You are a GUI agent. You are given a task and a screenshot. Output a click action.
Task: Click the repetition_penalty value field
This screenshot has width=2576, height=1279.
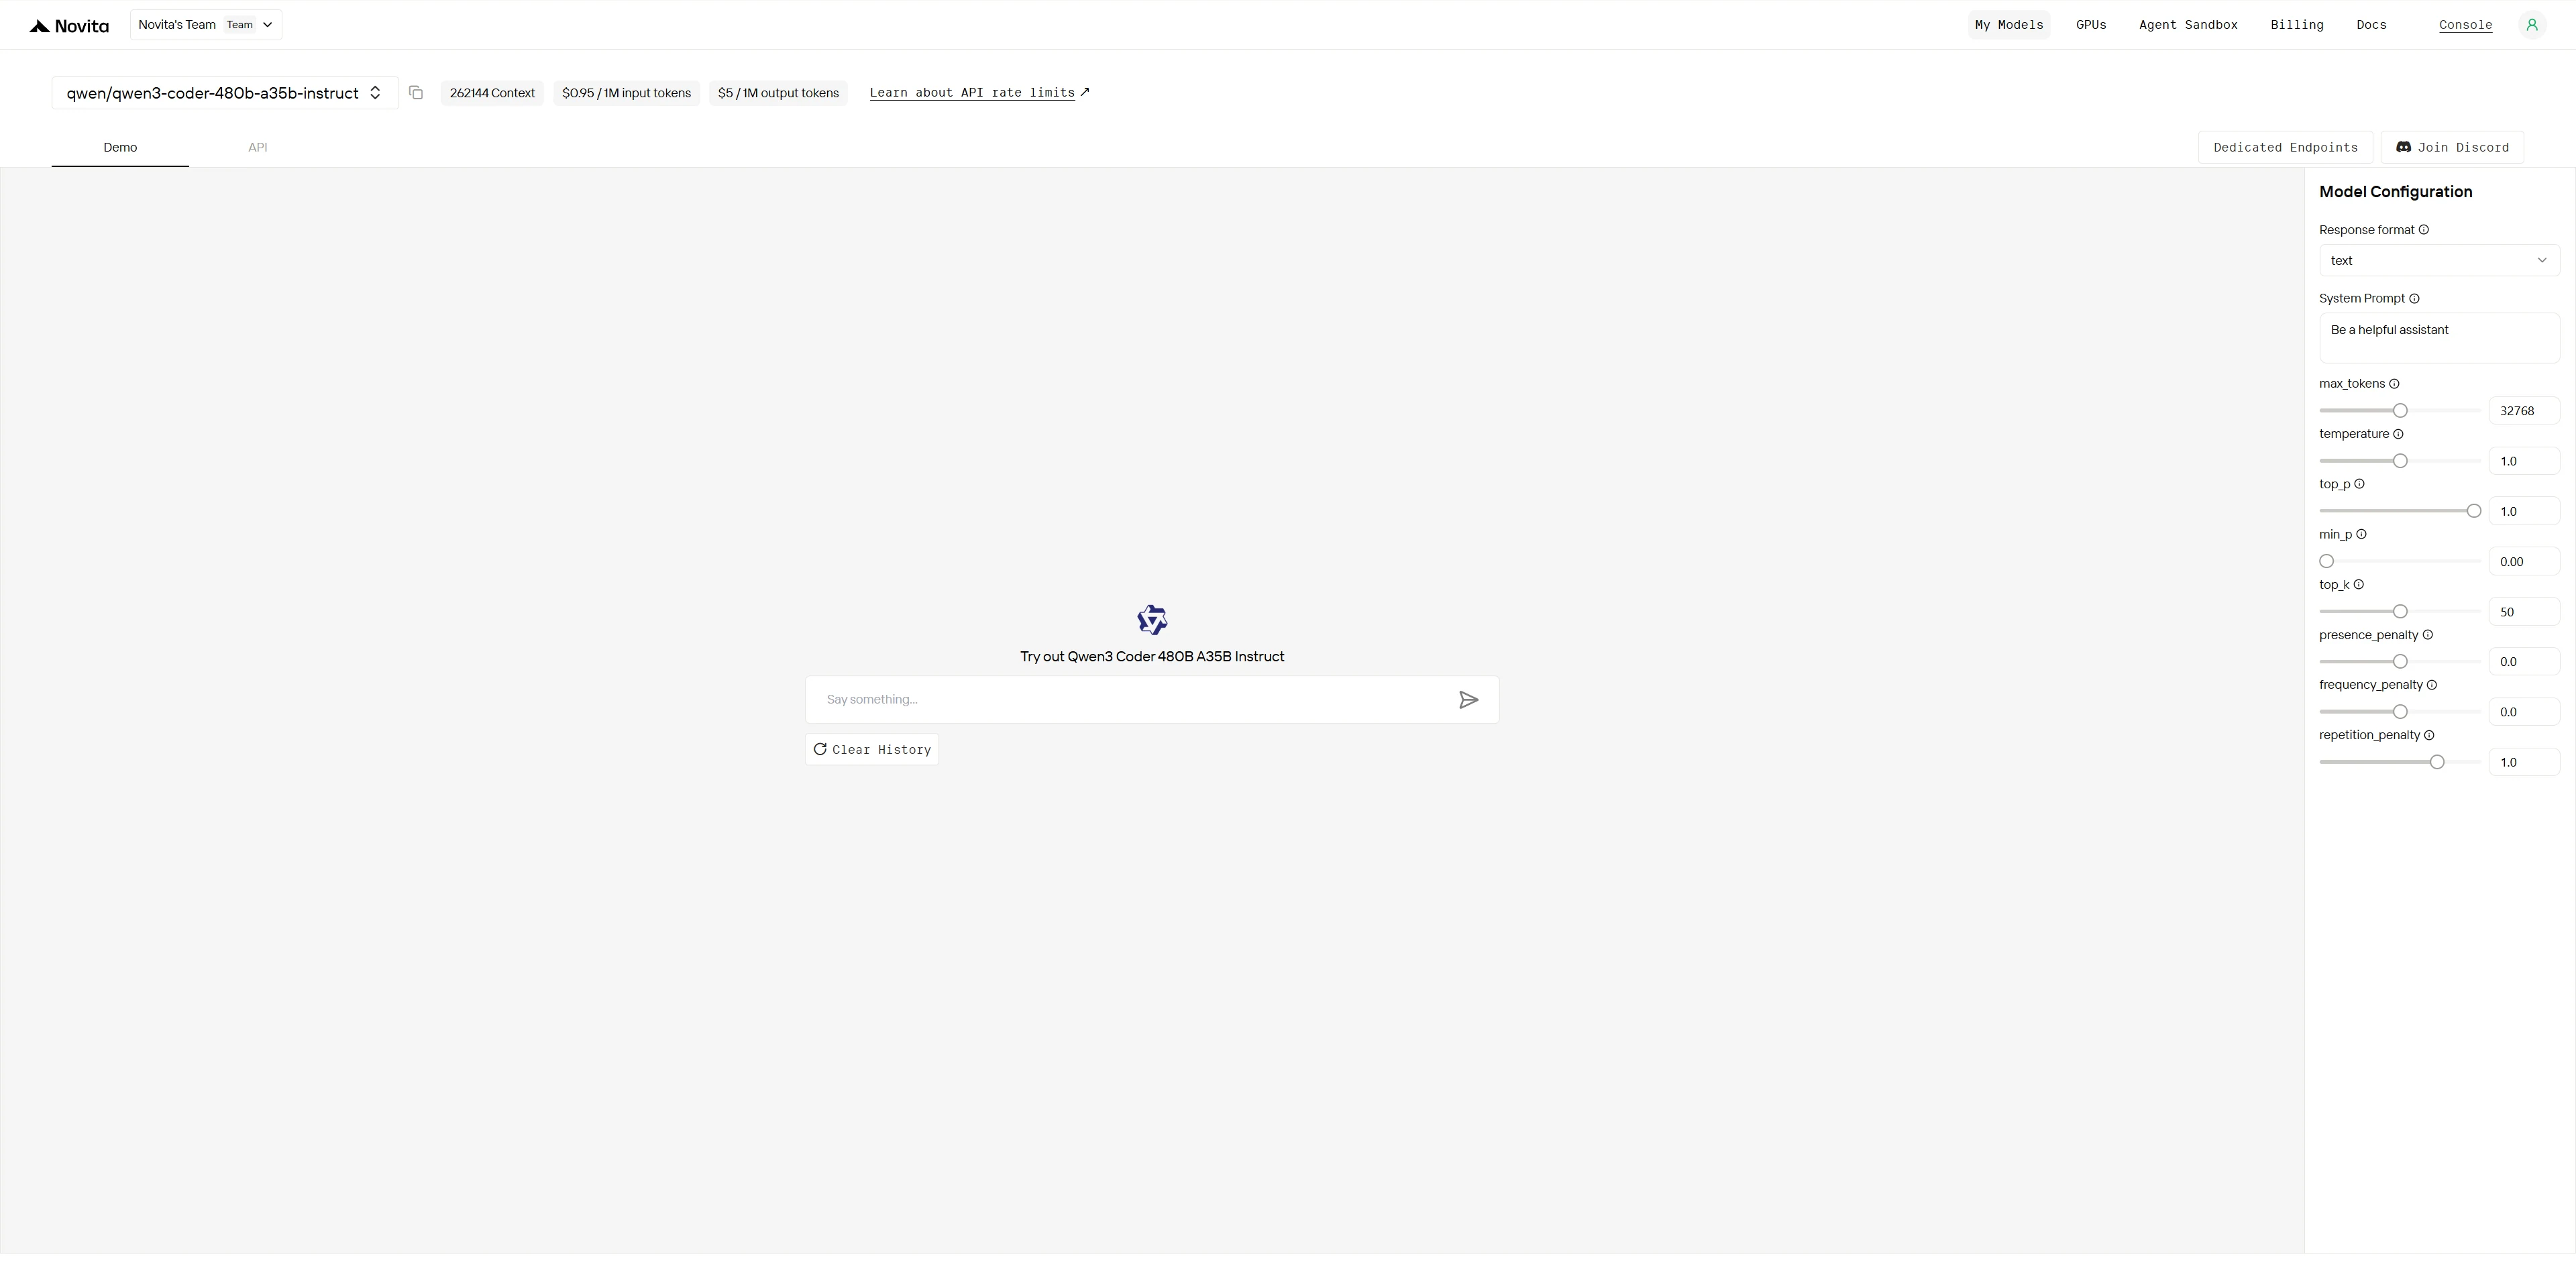[2524, 763]
